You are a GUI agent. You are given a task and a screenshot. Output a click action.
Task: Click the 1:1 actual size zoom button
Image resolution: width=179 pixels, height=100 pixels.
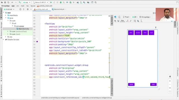click(170, 88)
